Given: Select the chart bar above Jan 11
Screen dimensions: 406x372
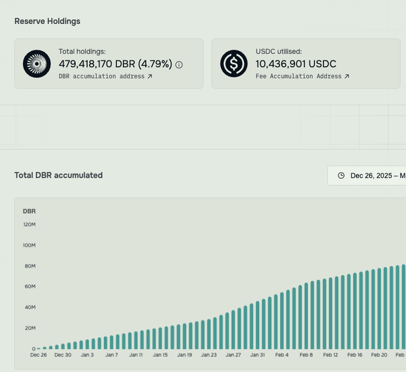Looking at the screenshot, I should (136, 340).
